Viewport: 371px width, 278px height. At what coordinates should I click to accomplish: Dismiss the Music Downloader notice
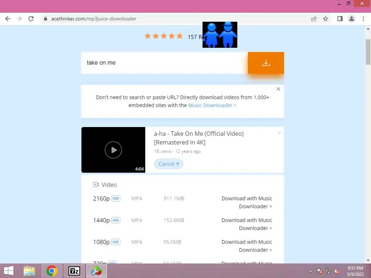click(x=278, y=89)
